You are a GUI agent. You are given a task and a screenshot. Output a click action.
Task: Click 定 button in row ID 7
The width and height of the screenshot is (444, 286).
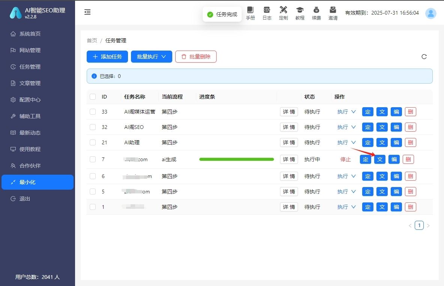coord(366,159)
